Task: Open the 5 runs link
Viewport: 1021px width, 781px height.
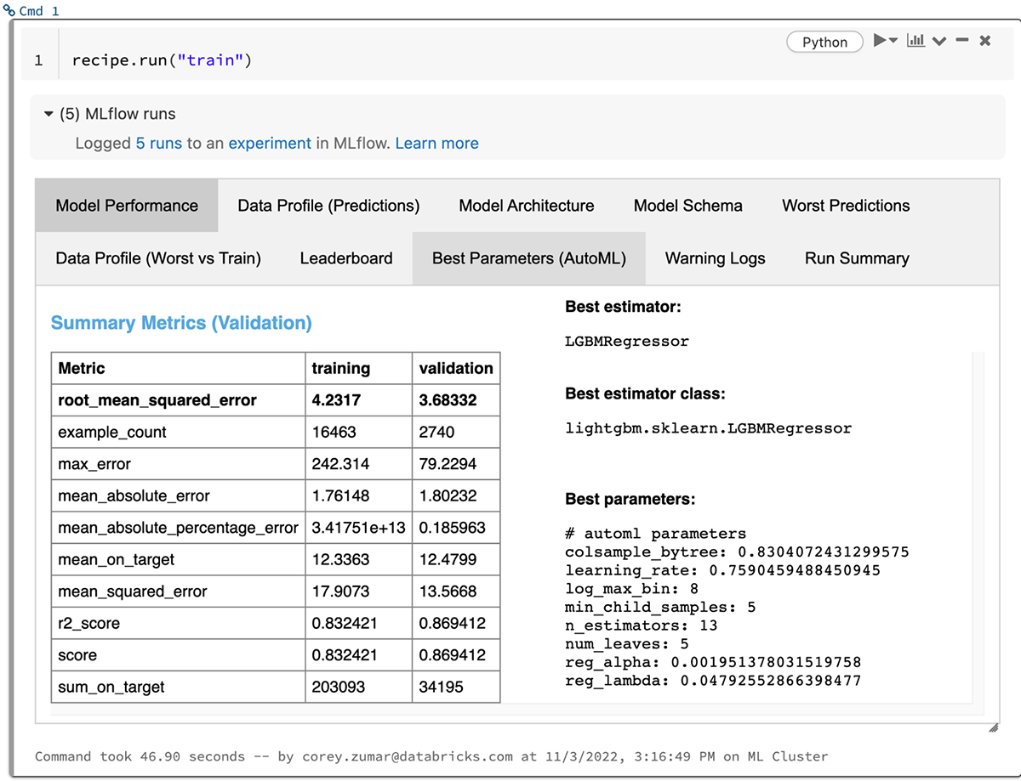Action: [159, 144]
